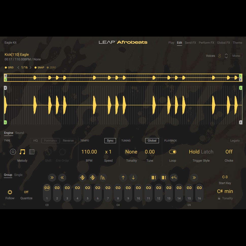The width and height of the screenshot is (246, 246).
Task: Toggle Global tuning button
Action: tap(152, 141)
